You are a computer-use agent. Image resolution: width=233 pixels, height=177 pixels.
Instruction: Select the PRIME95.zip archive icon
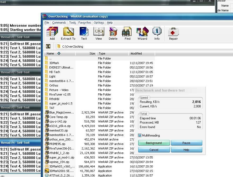click(47, 144)
